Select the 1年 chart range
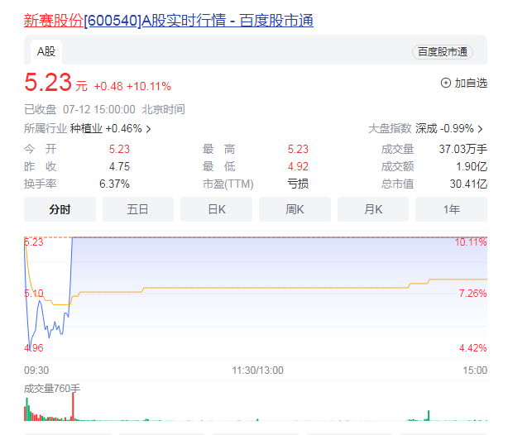 [x=451, y=209]
